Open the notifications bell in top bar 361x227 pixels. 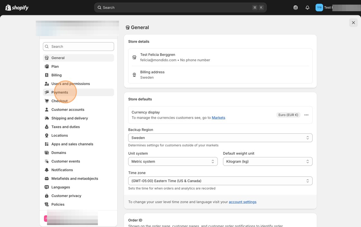[x=307, y=8]
